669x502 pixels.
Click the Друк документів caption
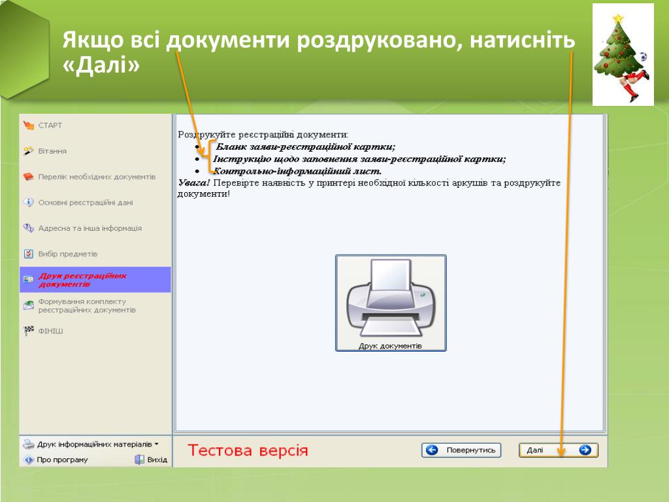click(390, 346)
